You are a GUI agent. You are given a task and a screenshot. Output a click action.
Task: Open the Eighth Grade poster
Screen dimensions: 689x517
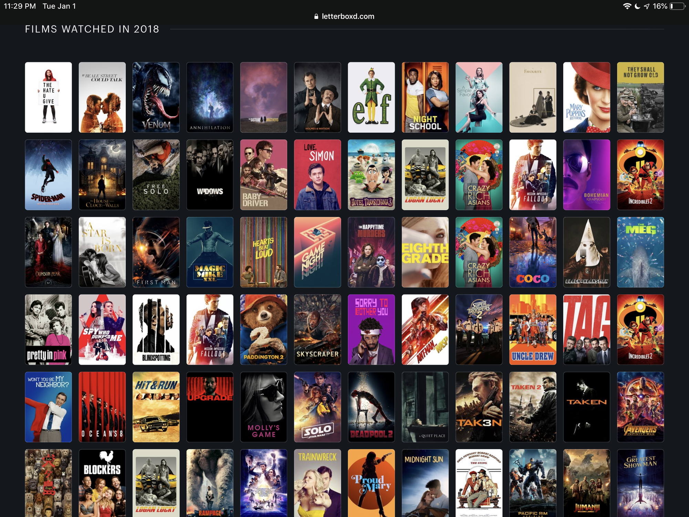pos(425,252)
